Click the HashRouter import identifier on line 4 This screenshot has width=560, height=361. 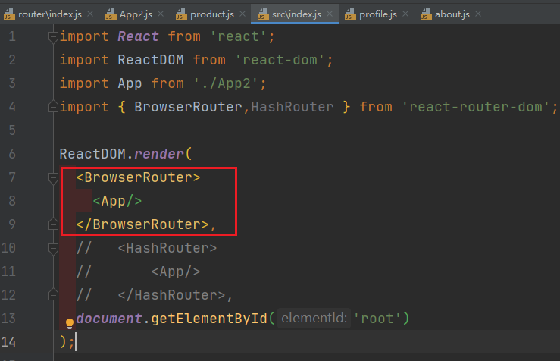pyautogui.click(x=293, y=107)
